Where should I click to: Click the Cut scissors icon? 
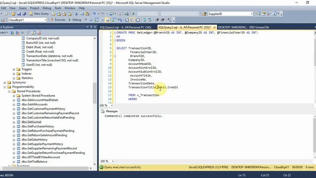point(77,14)
